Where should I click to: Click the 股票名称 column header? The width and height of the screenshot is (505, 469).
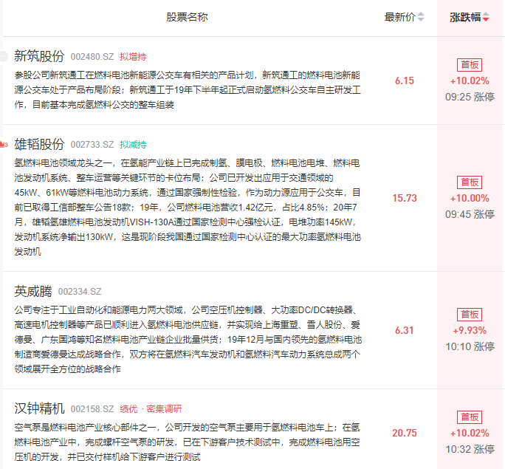[x=187, y=17]
